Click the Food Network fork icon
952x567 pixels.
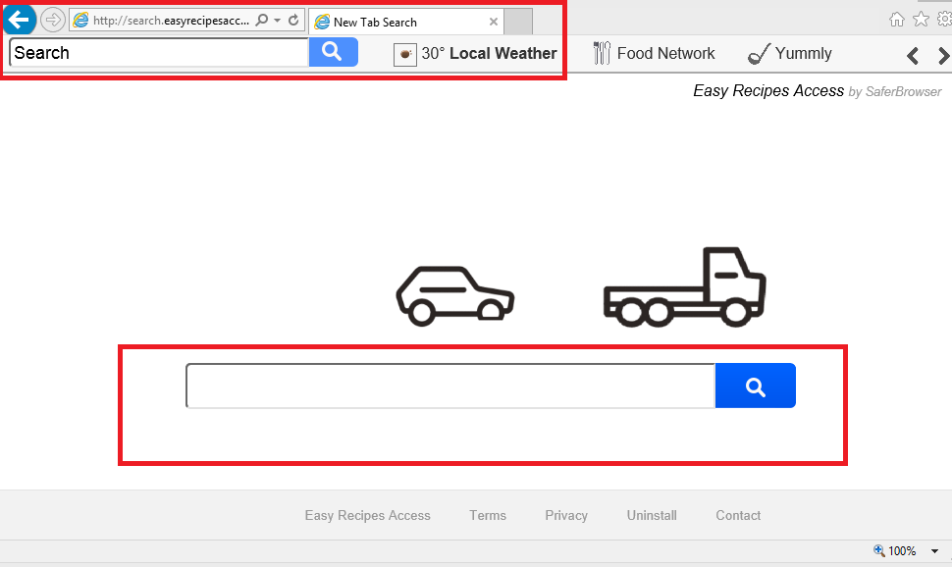tap(602, 53)
